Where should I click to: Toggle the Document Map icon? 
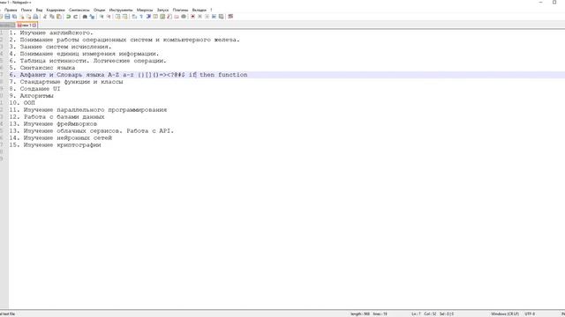[x=162, y=17]
